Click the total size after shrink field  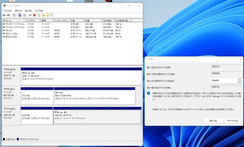(226, 87)
